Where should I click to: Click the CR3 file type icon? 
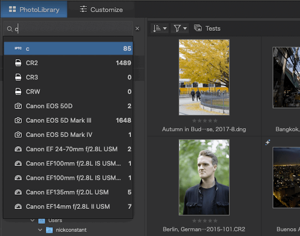tap(18, 77)
